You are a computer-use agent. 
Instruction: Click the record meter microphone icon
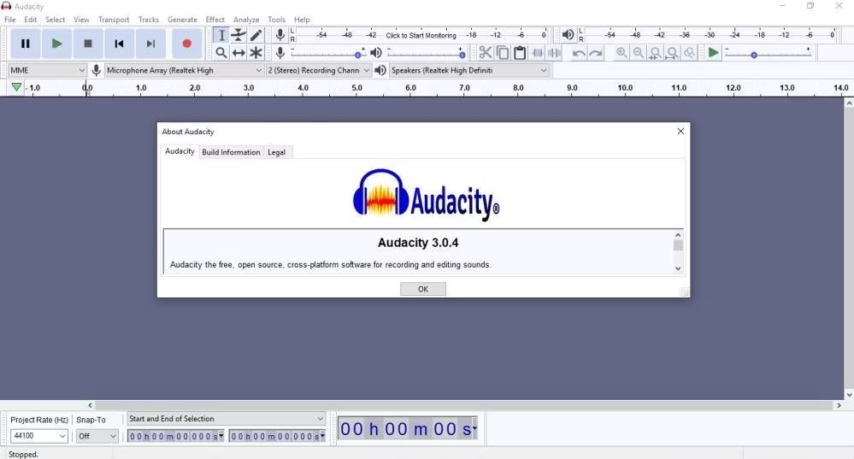(280, 35)
